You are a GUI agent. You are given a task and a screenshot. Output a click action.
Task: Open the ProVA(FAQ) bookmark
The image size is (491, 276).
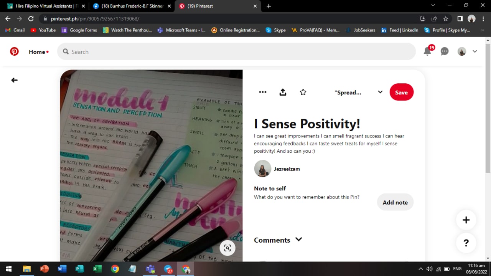[x=315, y=30]
